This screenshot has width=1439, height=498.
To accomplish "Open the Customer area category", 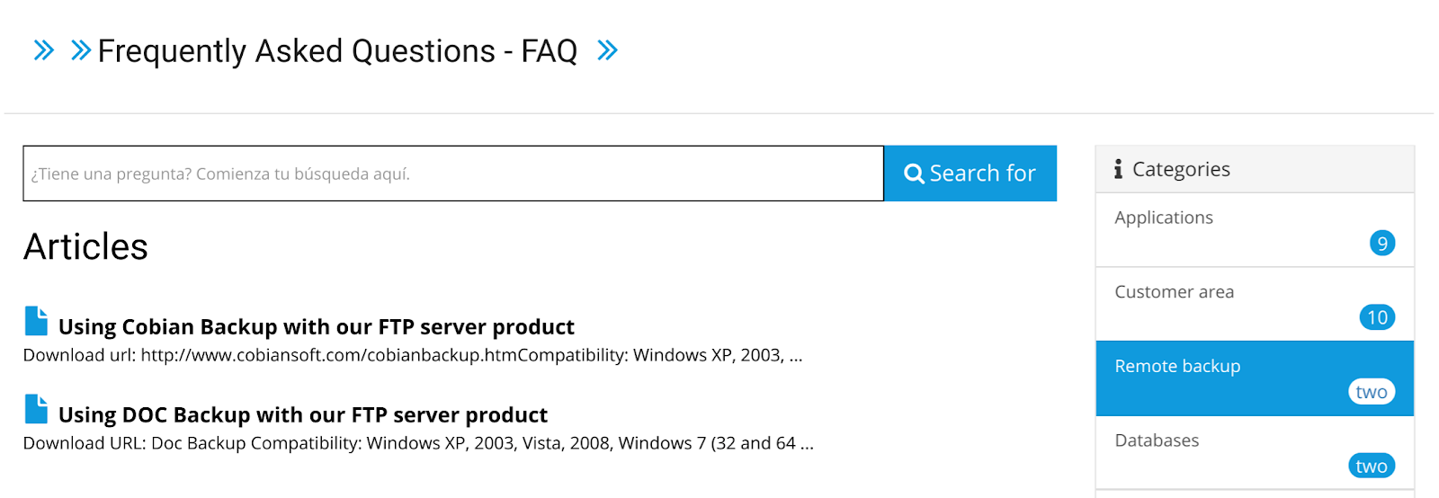I will point(1255,304).
